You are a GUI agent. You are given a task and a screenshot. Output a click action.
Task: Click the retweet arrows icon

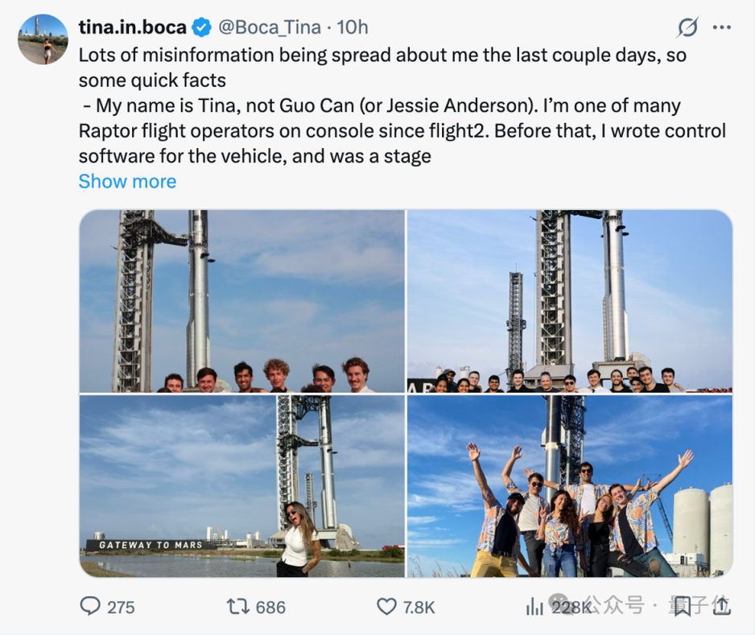click(238, 607)
